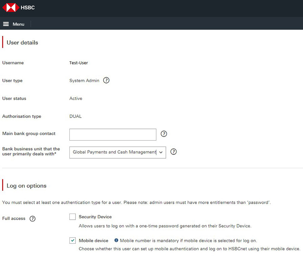This screenshot has height=259, width=303.
Task: Click the User details section heading
Action: [22, 43]
